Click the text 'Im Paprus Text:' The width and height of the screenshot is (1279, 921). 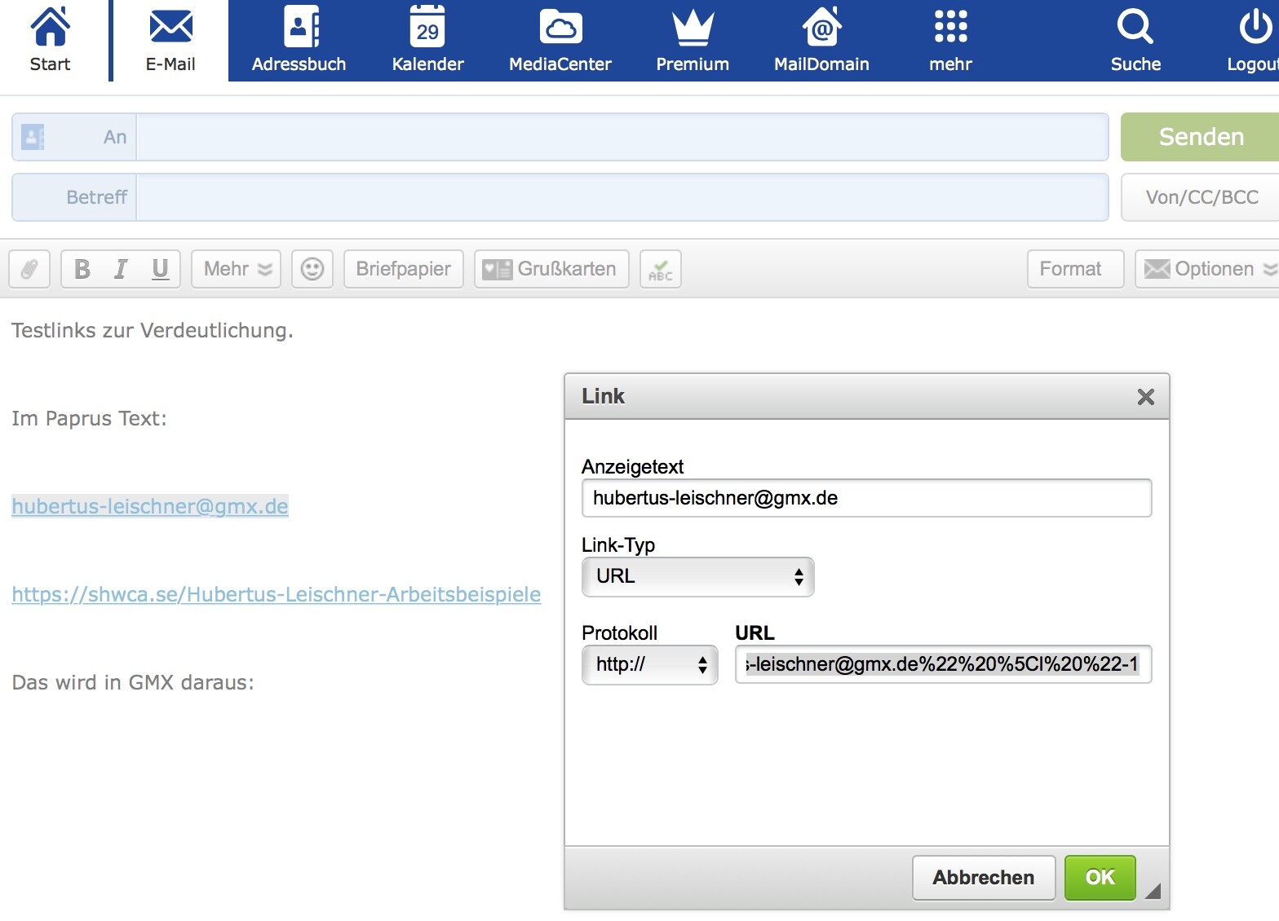[x=89, y=418]
